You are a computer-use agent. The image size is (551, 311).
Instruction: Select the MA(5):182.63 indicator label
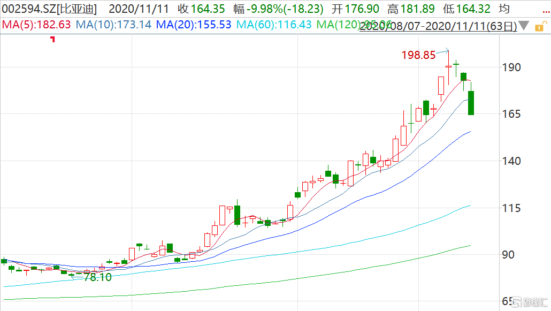click(36, 25)
